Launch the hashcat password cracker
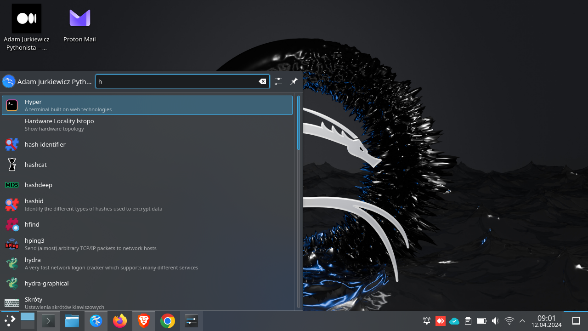 pyautogui.click(x=35, y=165)
